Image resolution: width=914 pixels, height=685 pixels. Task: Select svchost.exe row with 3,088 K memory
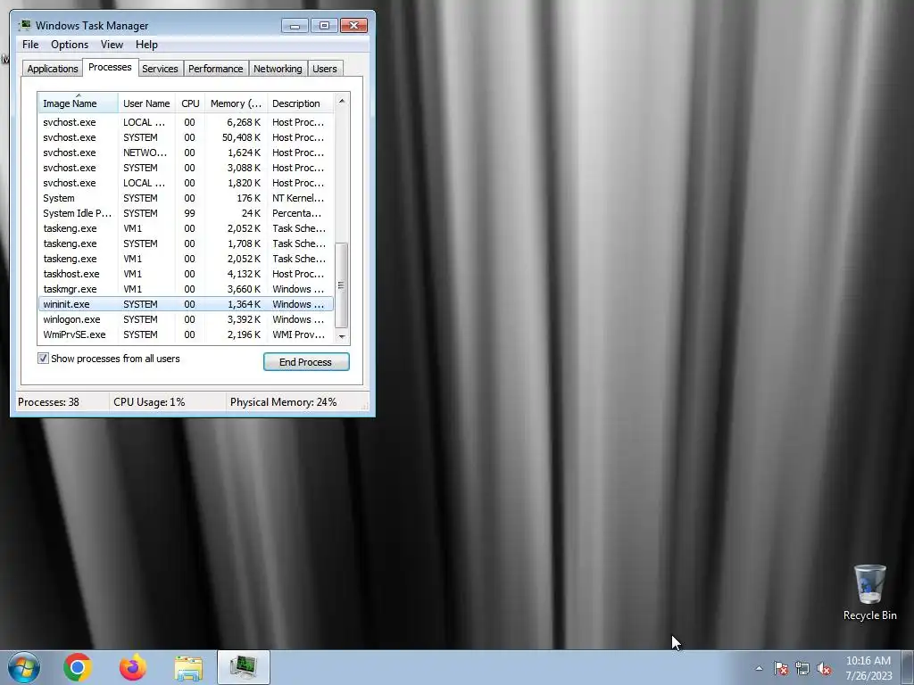tap(186, 168)
